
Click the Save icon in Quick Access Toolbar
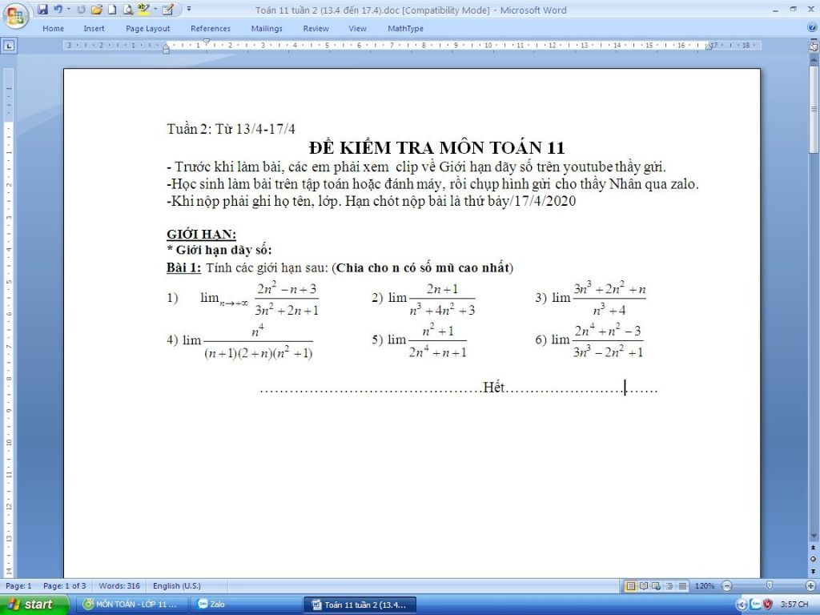click(43, 10)
